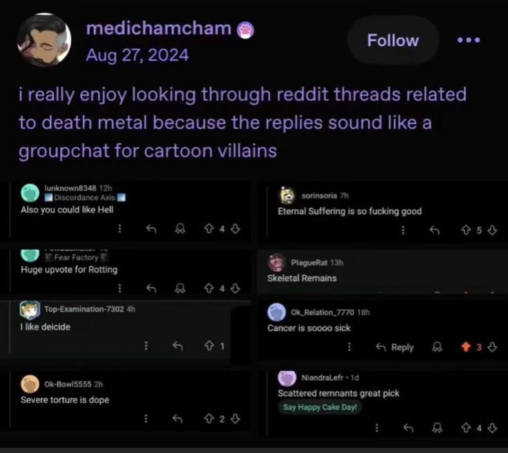
Task: Click the Follow button
Action: tap(393, 41)
